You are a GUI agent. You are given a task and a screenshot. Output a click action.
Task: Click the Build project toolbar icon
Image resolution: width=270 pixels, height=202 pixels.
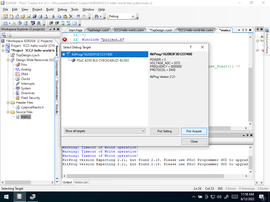[5, 23]
